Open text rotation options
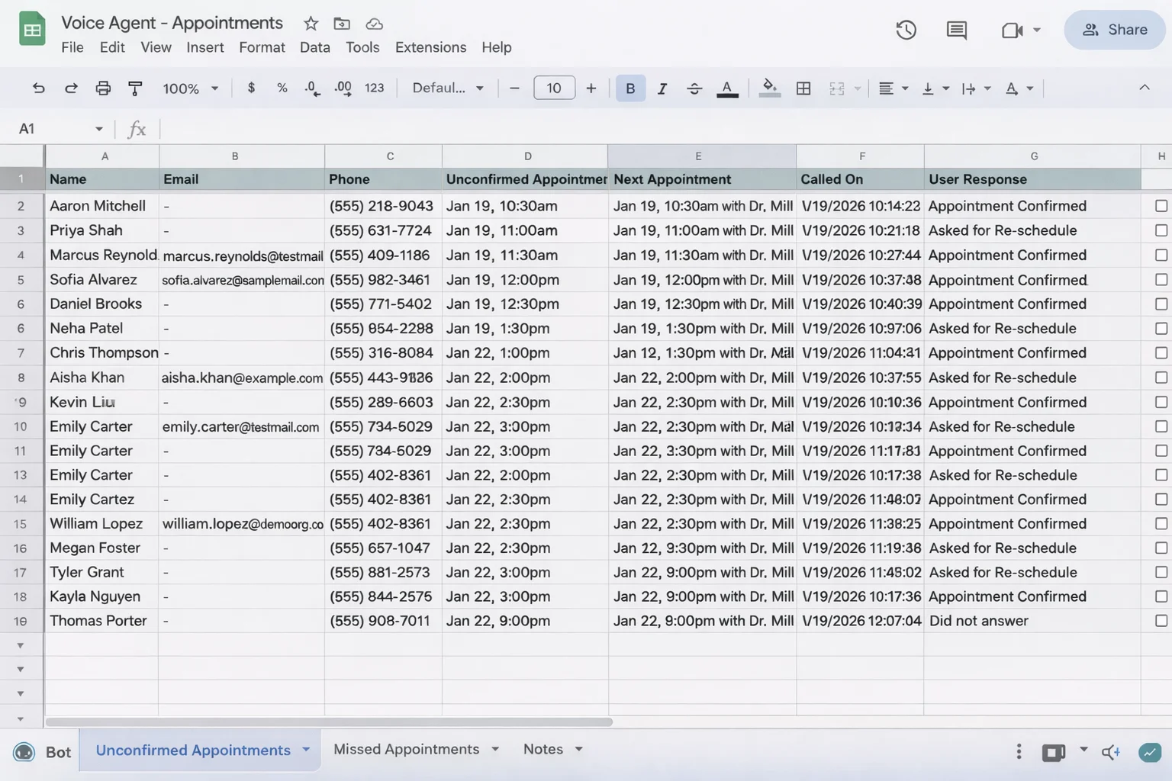Screen dimensions: 1172x781 (1019, 88)
